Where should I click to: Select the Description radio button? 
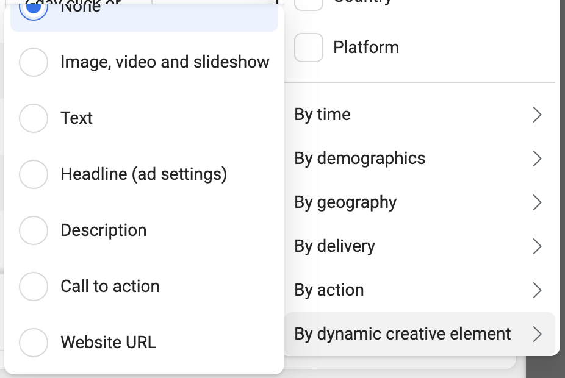(x=34, y=230)
